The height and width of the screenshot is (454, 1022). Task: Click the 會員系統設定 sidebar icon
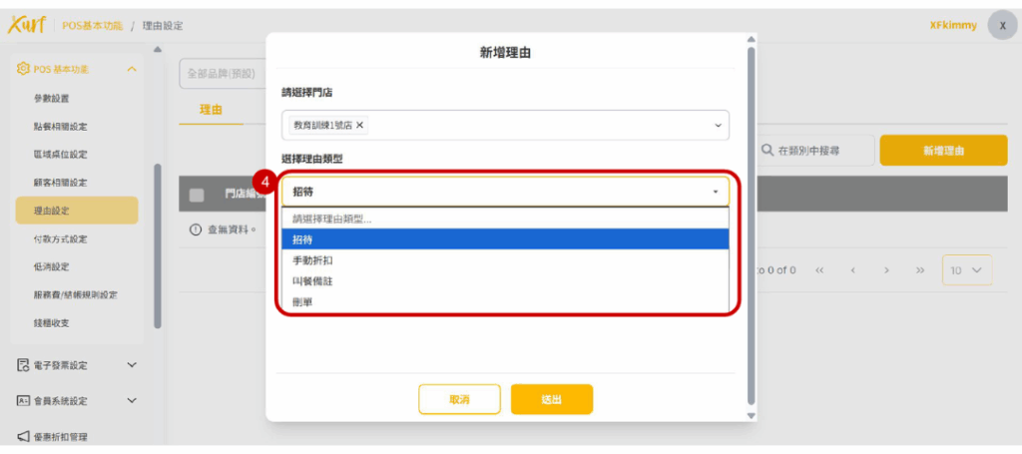[23, 401]
